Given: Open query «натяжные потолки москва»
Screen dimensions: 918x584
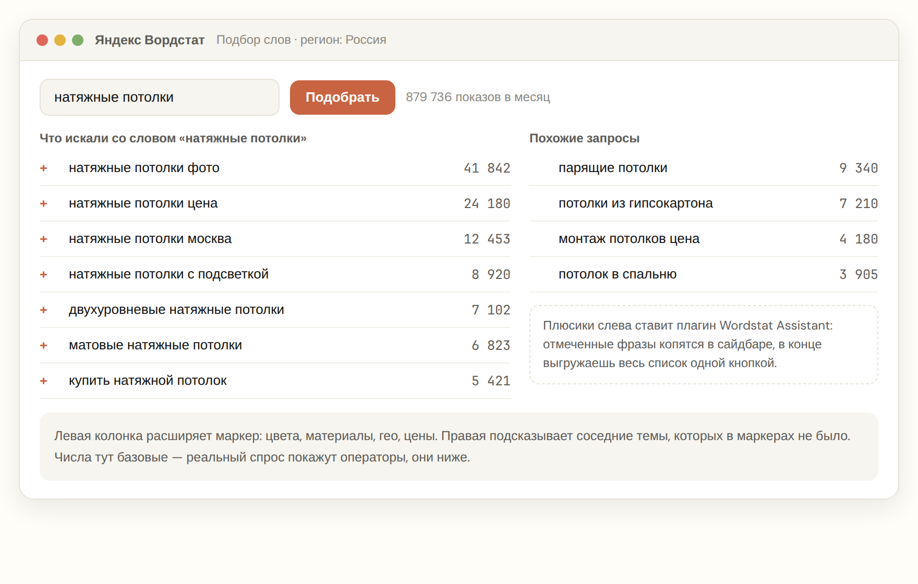Looking at the screenshot, I should (150, 239).
